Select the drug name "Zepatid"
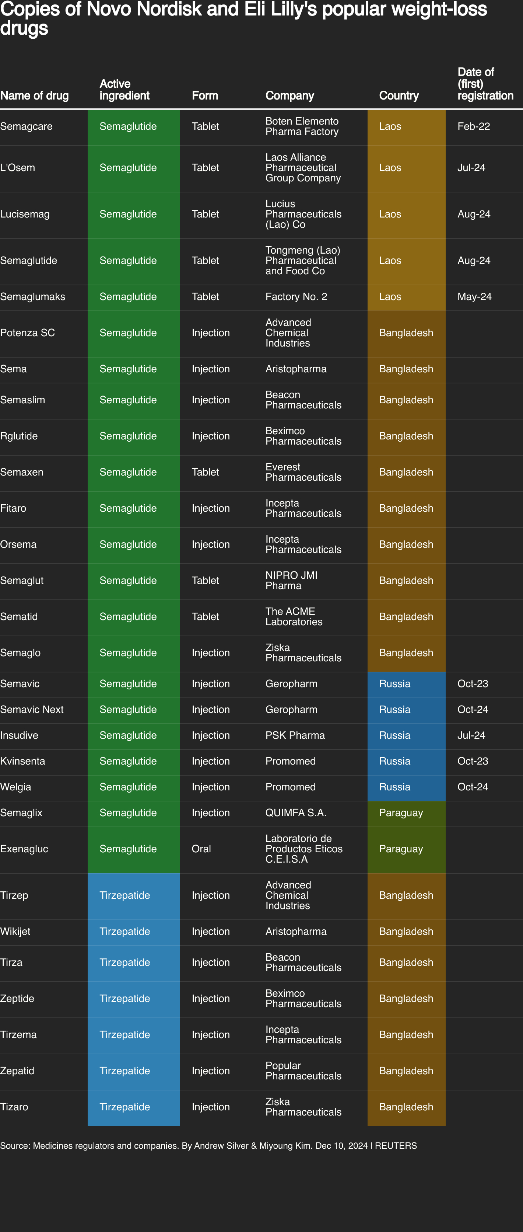Viewport: 523px width, 1232px height. (x=17, y=1071)
